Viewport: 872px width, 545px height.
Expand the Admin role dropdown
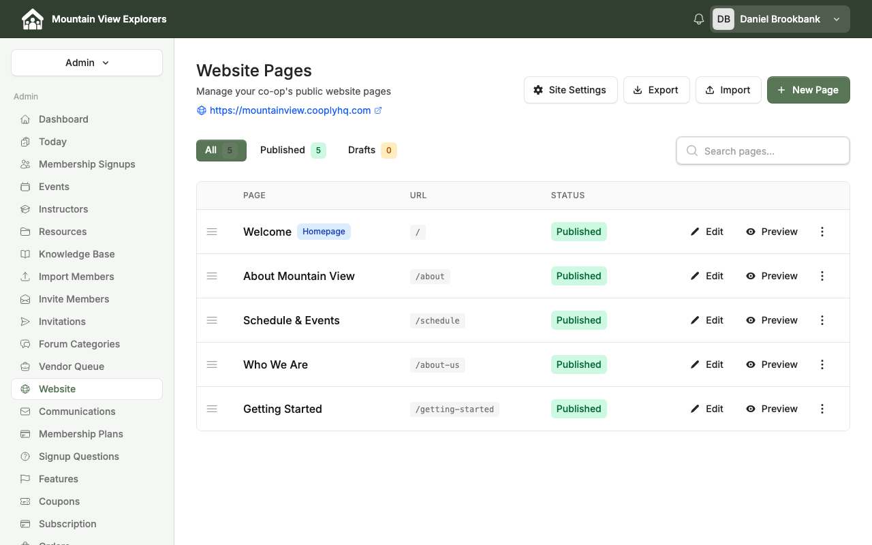pos(87,63)
